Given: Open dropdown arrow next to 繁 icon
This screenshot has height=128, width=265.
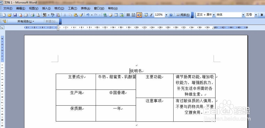Looking at the screenshot, I should [x=48, y=15].
